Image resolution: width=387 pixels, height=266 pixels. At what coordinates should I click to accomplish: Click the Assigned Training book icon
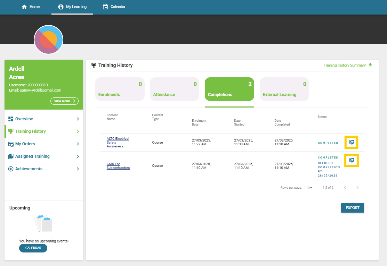pyautogui.click(x=11, y=156)
